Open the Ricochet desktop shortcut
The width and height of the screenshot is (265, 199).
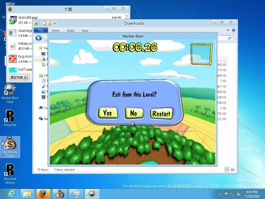coord(10,118)
